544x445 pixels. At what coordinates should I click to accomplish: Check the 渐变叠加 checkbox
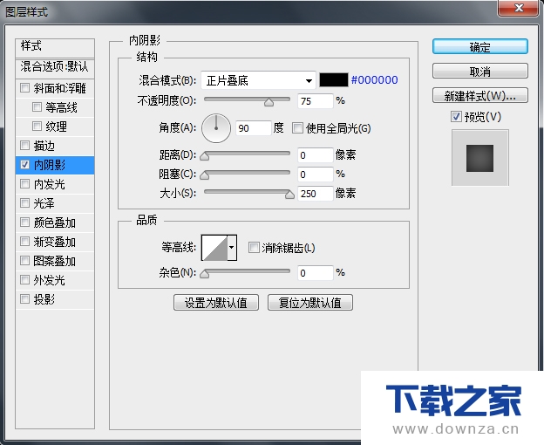tap(24, 241)
